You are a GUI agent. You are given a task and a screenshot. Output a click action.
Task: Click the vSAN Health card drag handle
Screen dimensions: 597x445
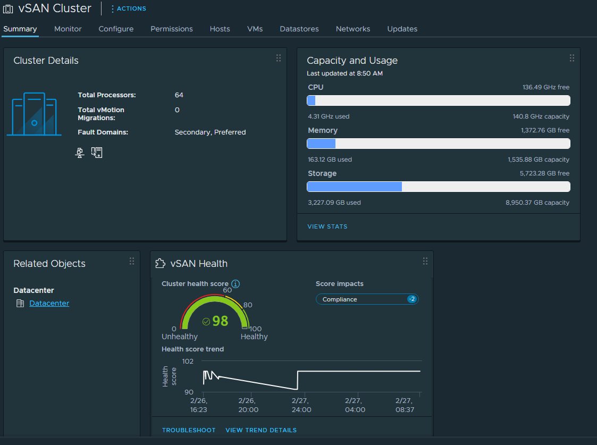(x=425, y=261)
